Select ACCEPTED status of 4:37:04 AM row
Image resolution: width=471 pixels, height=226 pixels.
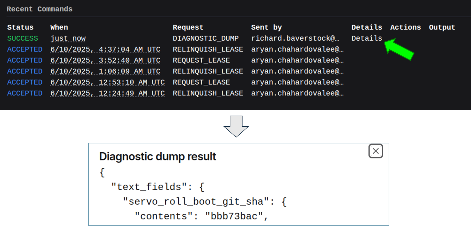25,49
